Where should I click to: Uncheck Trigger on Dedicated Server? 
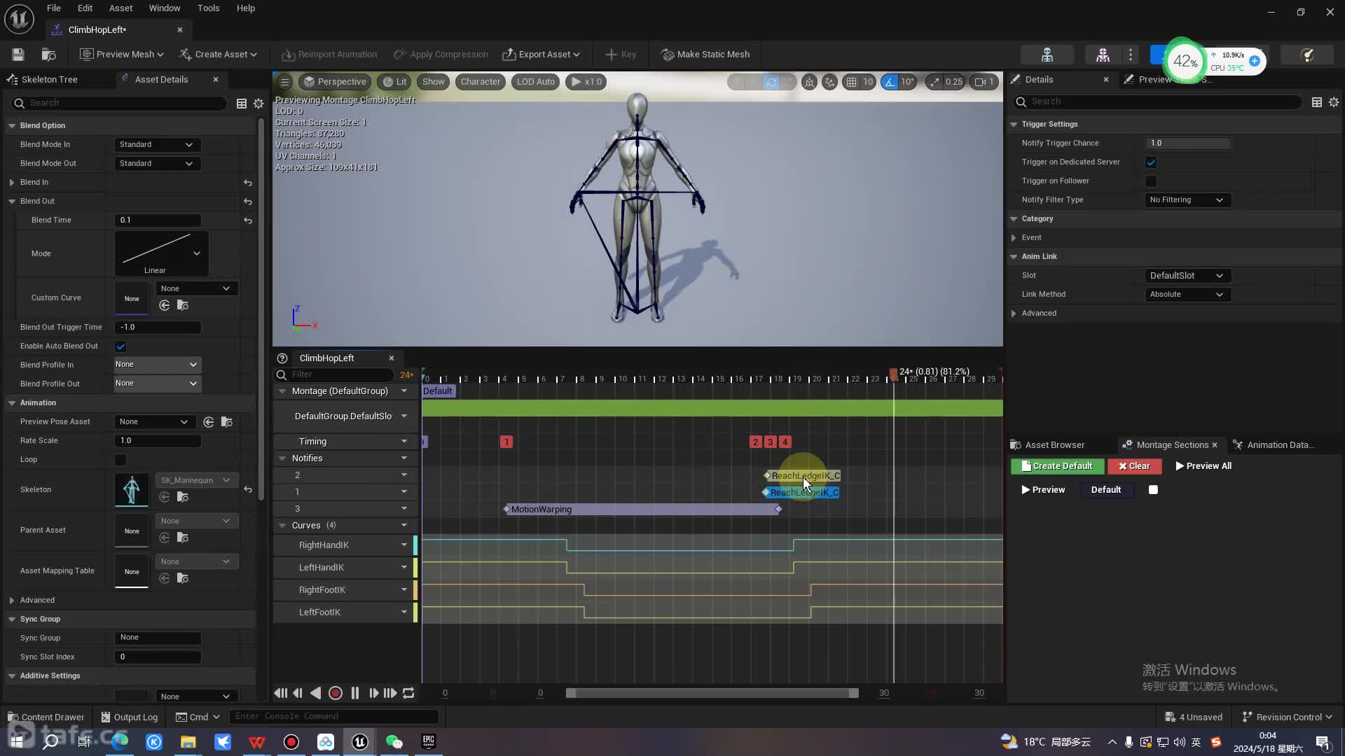click(1151, 162)
